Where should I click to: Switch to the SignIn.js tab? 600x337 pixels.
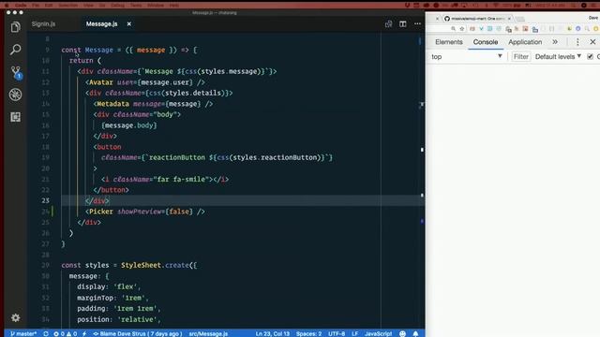coord(43,23)
